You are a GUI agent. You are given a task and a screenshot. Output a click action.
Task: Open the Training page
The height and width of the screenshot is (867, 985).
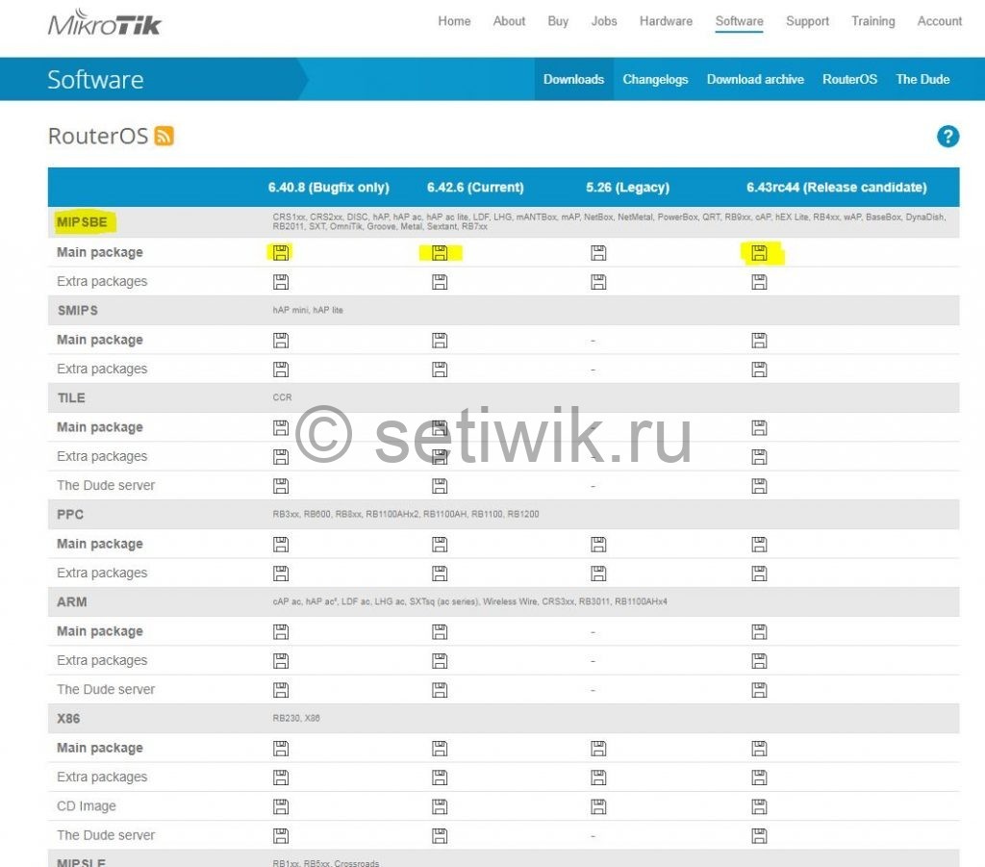[873, 21]
